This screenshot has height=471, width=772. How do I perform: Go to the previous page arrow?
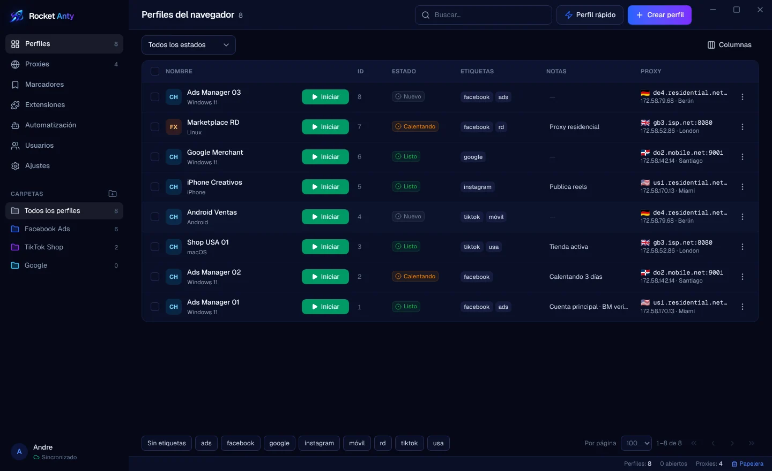click(x=713, y=443)
